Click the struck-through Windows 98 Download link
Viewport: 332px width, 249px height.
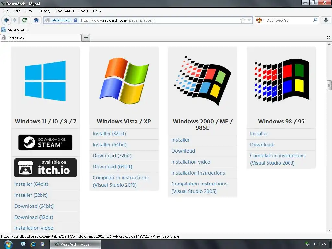click(x=262, y=145)
